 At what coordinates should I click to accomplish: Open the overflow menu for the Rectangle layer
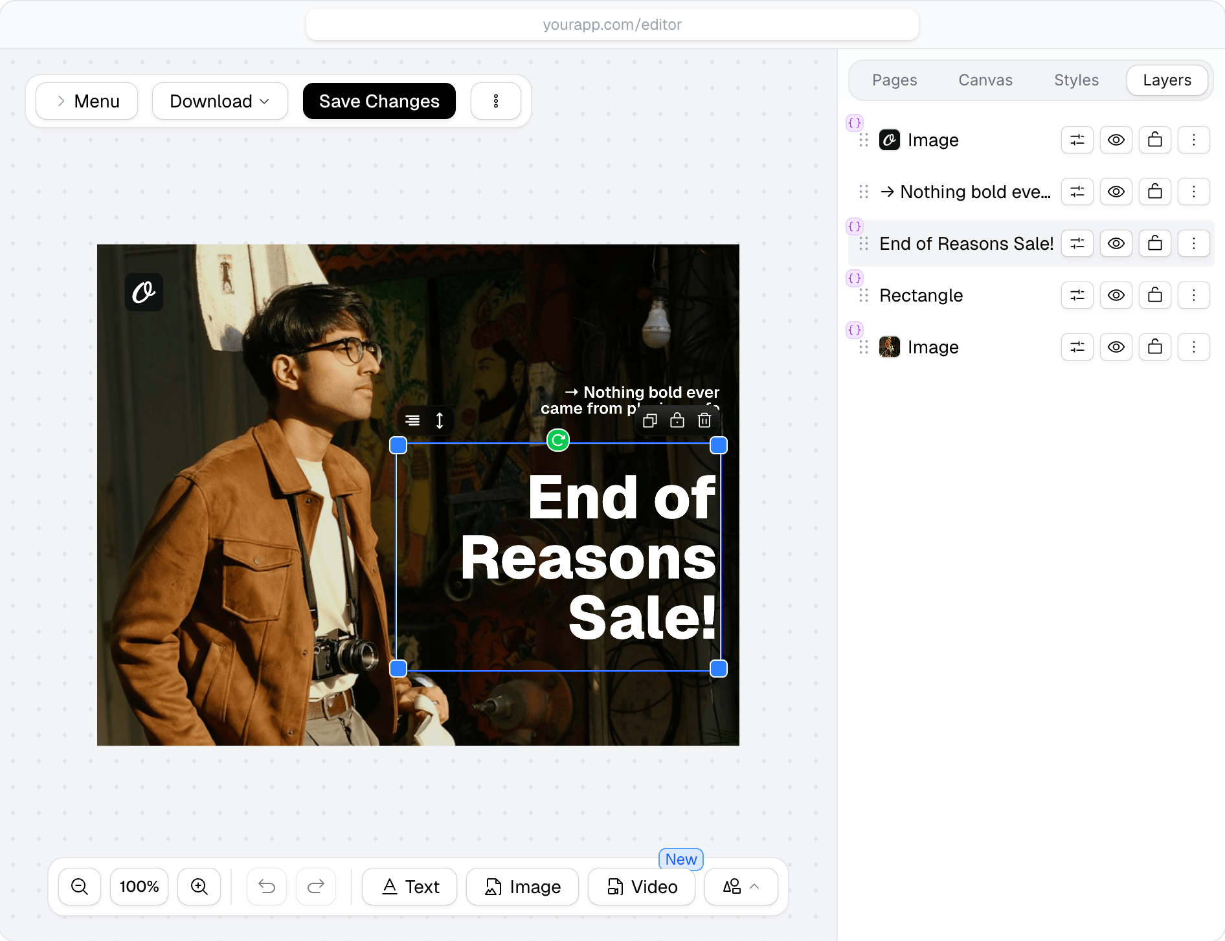1194,295
